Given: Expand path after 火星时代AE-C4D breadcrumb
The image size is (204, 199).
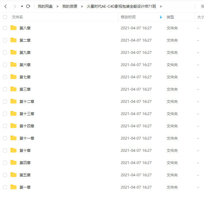Looking at the screenshot, I should point(161,6).
